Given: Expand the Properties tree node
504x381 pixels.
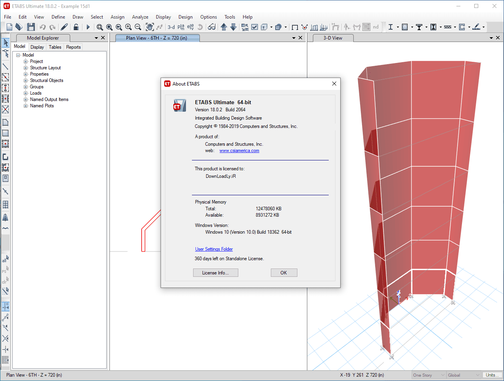Looking at the screenshot, I should pos(26,74).
